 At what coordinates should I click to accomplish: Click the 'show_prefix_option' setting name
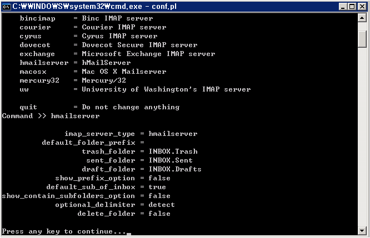point(95,179)
